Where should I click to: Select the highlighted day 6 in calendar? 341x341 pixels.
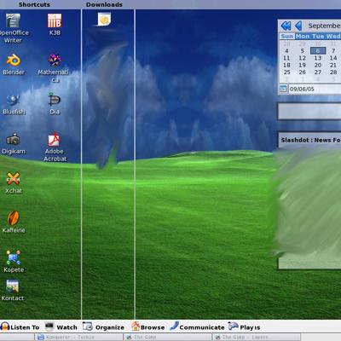(318, 51)
